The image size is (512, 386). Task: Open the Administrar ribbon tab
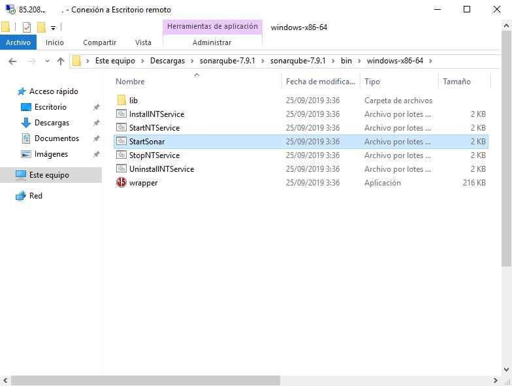212,42
